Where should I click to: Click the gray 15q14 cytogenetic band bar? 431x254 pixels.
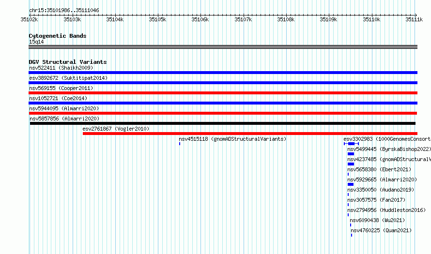pos(223,47)
